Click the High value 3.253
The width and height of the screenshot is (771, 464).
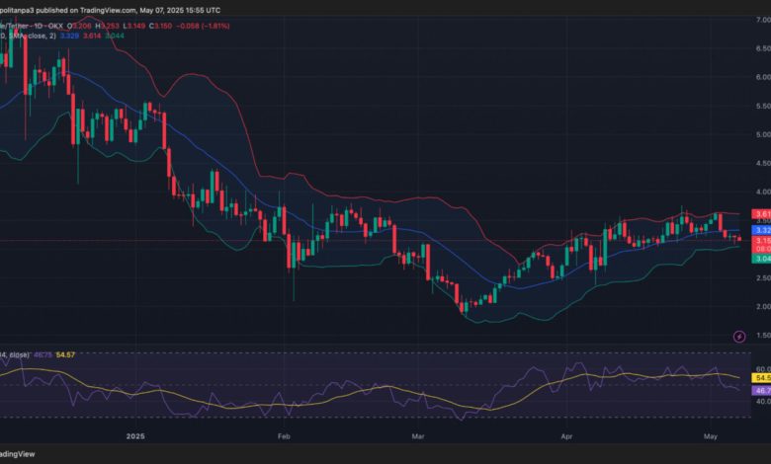tap(107, 26)
